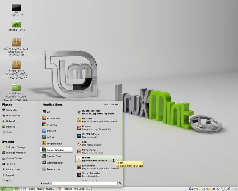Select the Graphics category
This screenshot has height=191, width=238.
(x=51, y=125)
